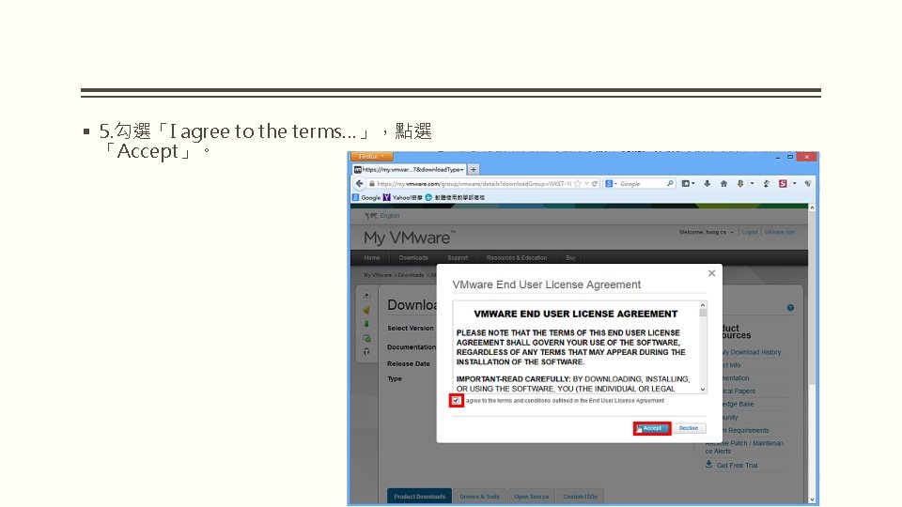Click the blue help question mark icon
Viewport: 902px width, 507px height.
pyautogui.click(x=790, y=308)
